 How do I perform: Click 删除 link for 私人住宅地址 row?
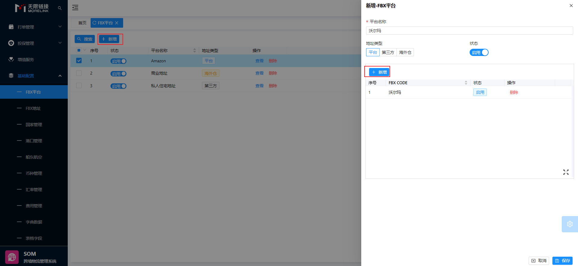(x=273, y=86)
